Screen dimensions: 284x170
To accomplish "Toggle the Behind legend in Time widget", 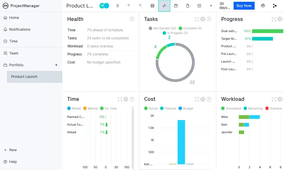I will pyautogui.click(x=90, y=109).
